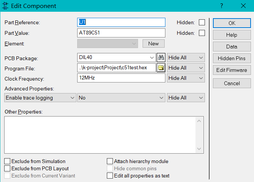Open the Data button
Screen dimensions: 254x182
click(x=232, y=47)
